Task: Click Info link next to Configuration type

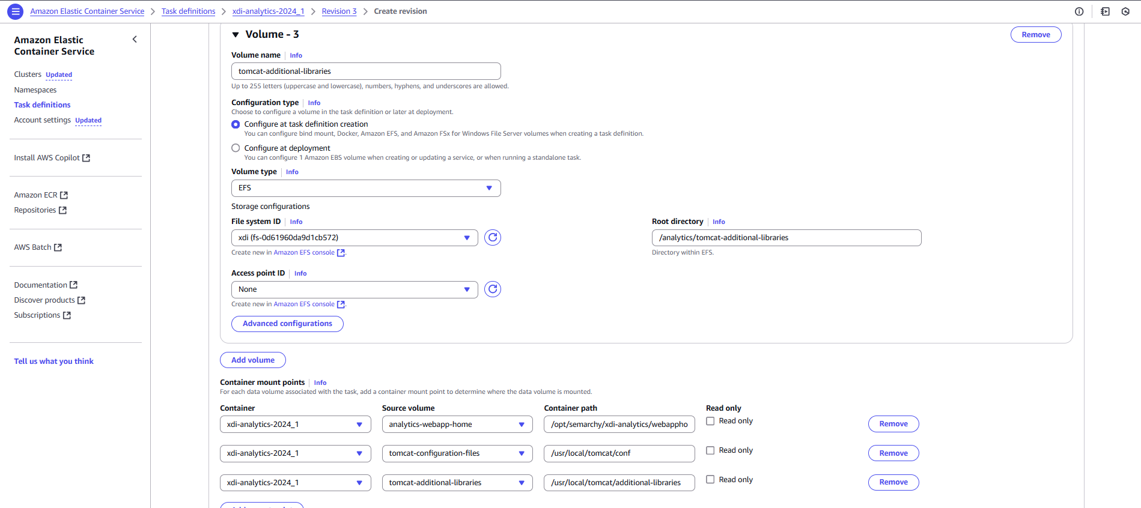Action: (314, 103)
